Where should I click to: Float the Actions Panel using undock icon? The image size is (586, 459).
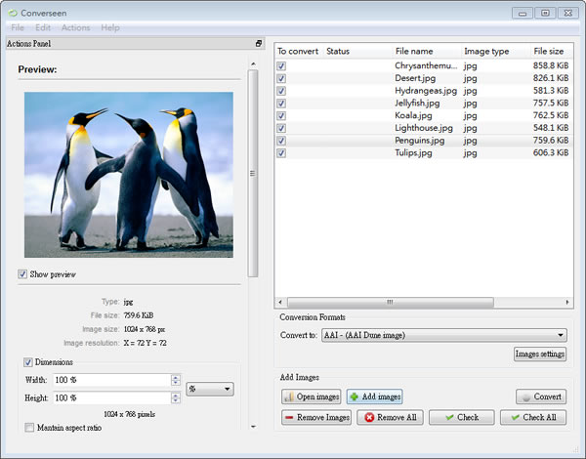point(259,44)
